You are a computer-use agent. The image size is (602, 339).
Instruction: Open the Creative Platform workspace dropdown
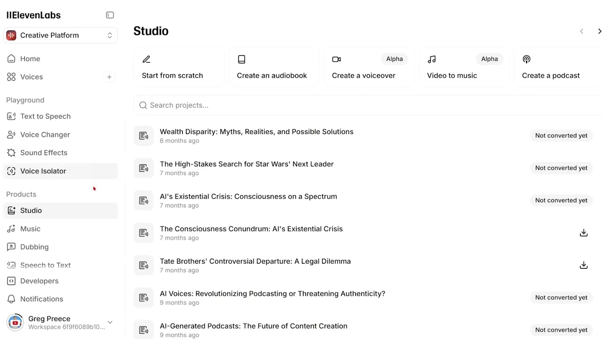click(x=60, y=35)
